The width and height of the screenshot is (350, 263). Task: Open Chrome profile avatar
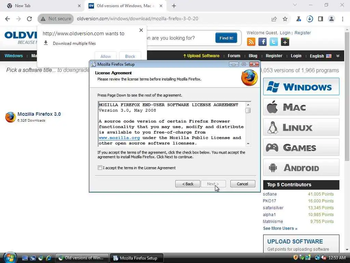(332, 19)
